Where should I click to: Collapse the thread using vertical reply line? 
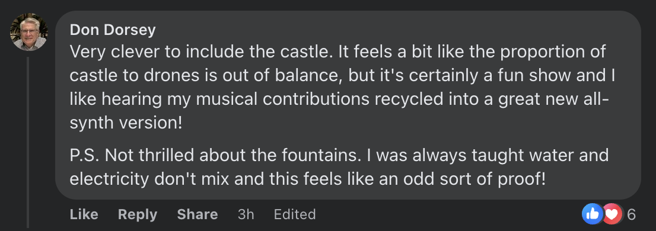coord(28,142)
